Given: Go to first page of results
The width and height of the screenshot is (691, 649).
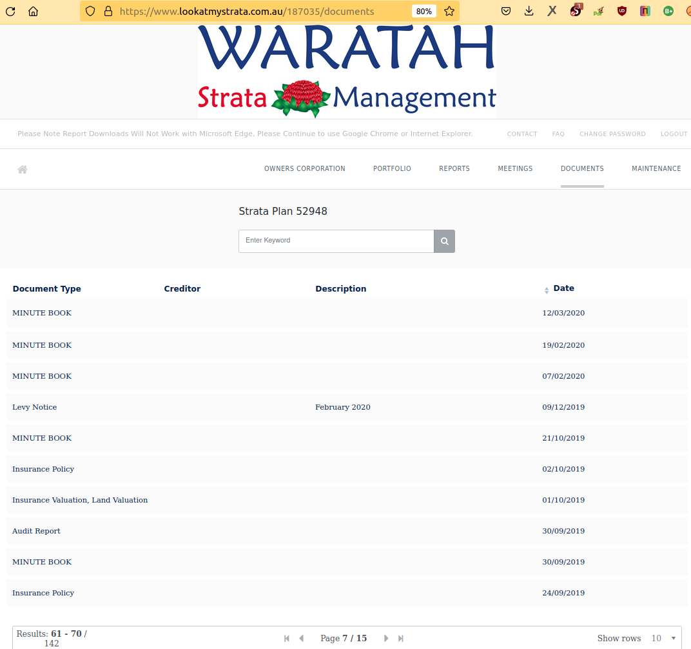Looking at the screenshot, I should 287,638.
